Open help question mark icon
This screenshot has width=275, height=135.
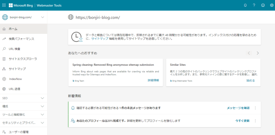254,5
